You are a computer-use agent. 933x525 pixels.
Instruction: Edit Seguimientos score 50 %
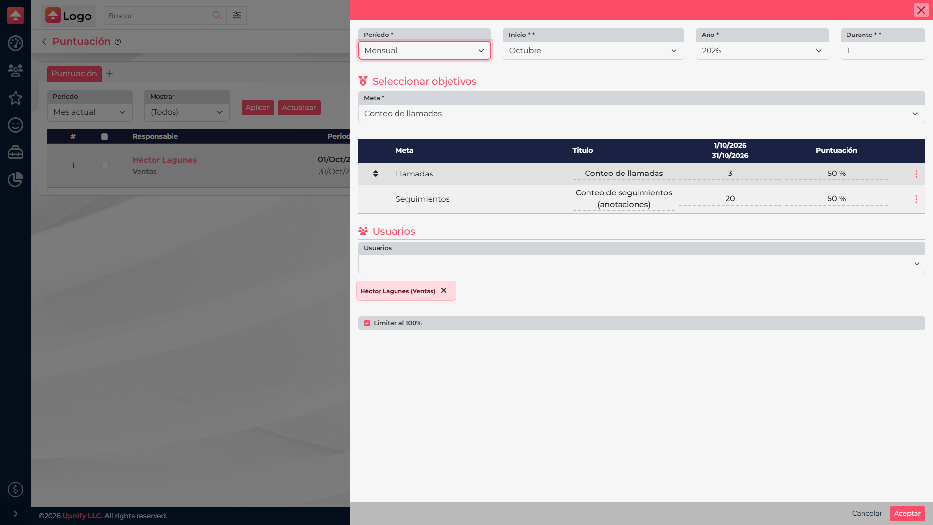pyautogui.click(x=836, y=199)
